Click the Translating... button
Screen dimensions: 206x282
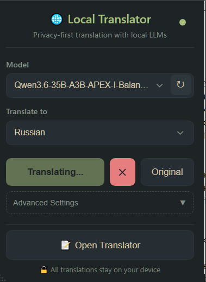point(55,172)
